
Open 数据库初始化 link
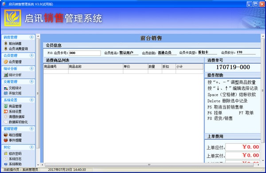18,122
